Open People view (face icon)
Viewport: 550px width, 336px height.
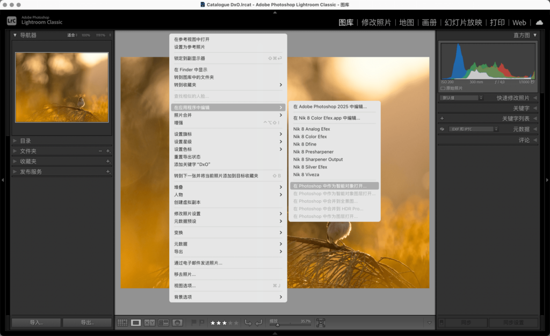pos(177,323)
